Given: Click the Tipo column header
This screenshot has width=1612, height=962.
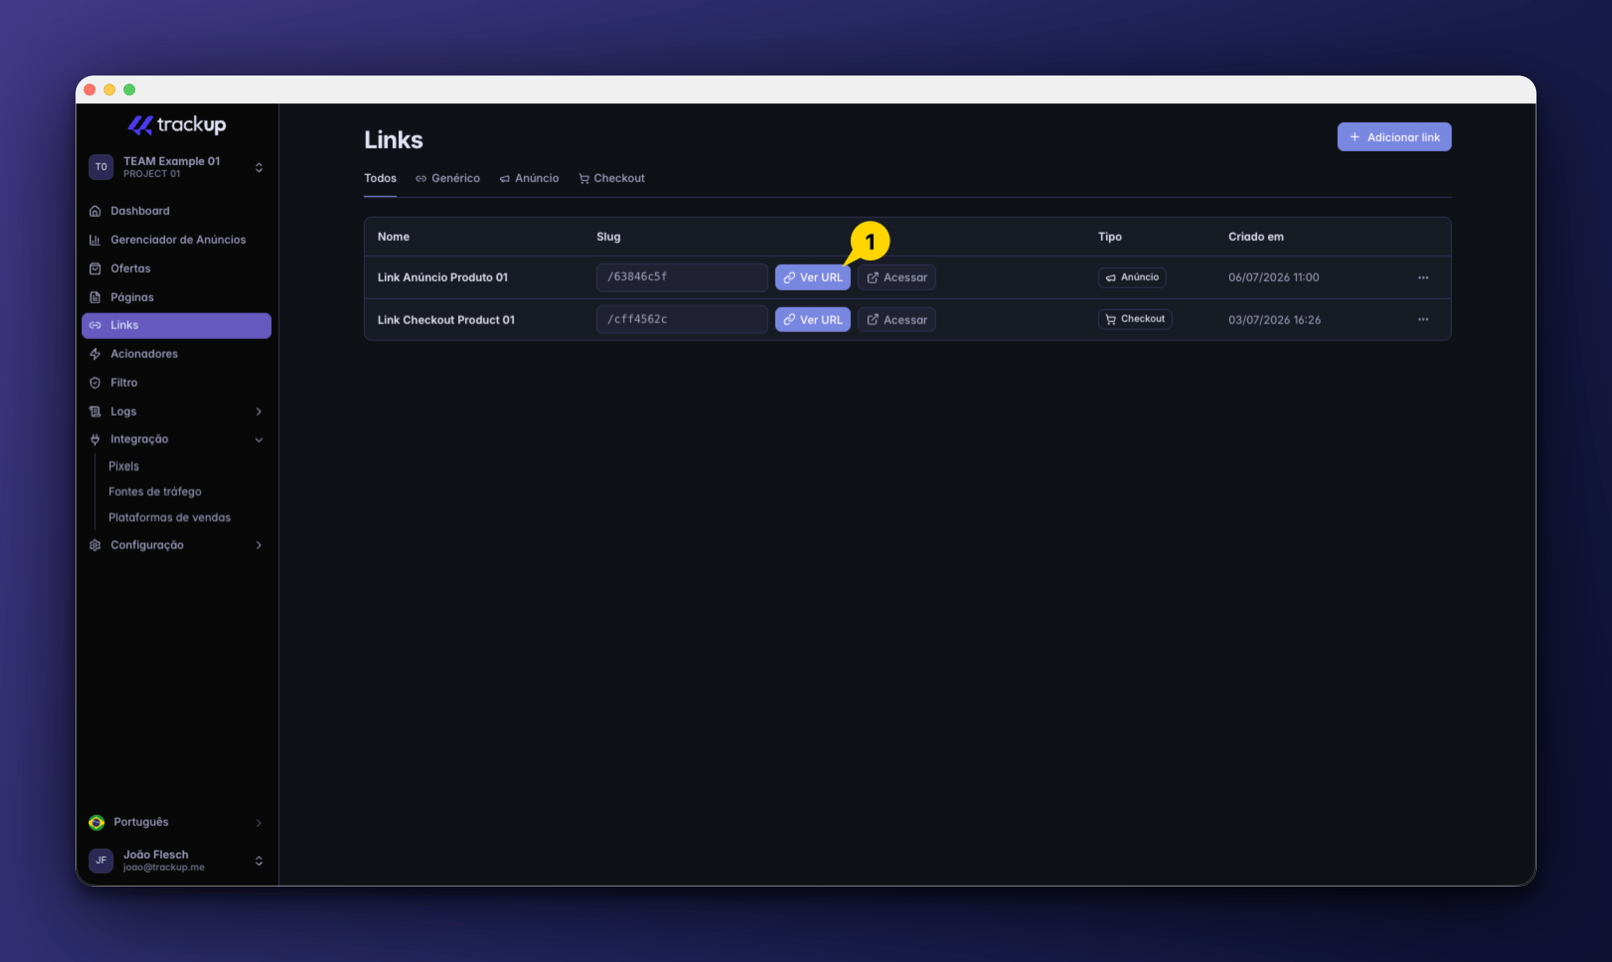Looking at the screenshot, I should point(1109,236).
